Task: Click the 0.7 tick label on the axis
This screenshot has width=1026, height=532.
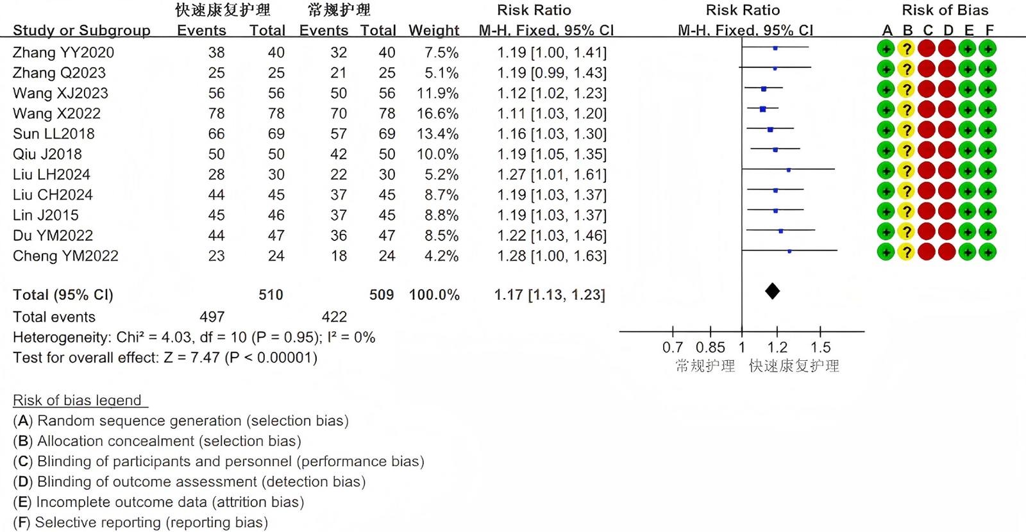Action: pos(673,347)
